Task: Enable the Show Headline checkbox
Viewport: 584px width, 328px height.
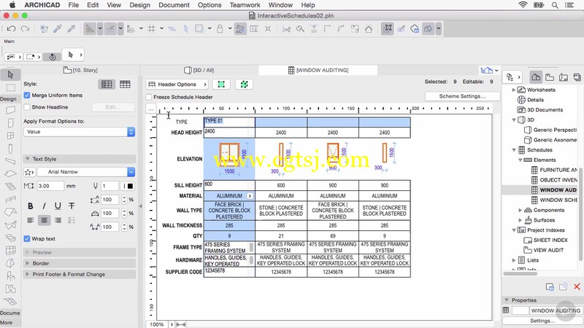Action: (x=27, y=107)
